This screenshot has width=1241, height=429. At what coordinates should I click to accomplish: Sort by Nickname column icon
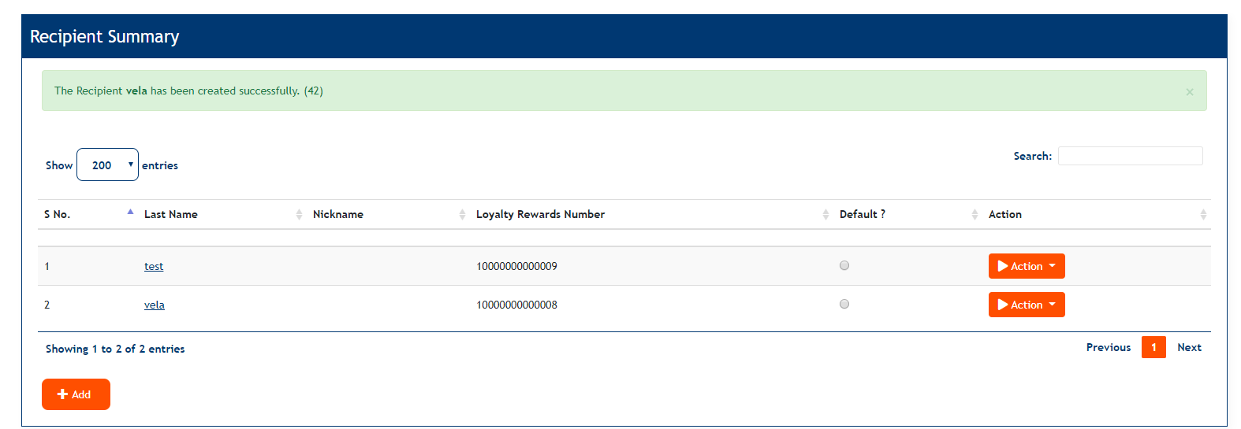point(462,214)
